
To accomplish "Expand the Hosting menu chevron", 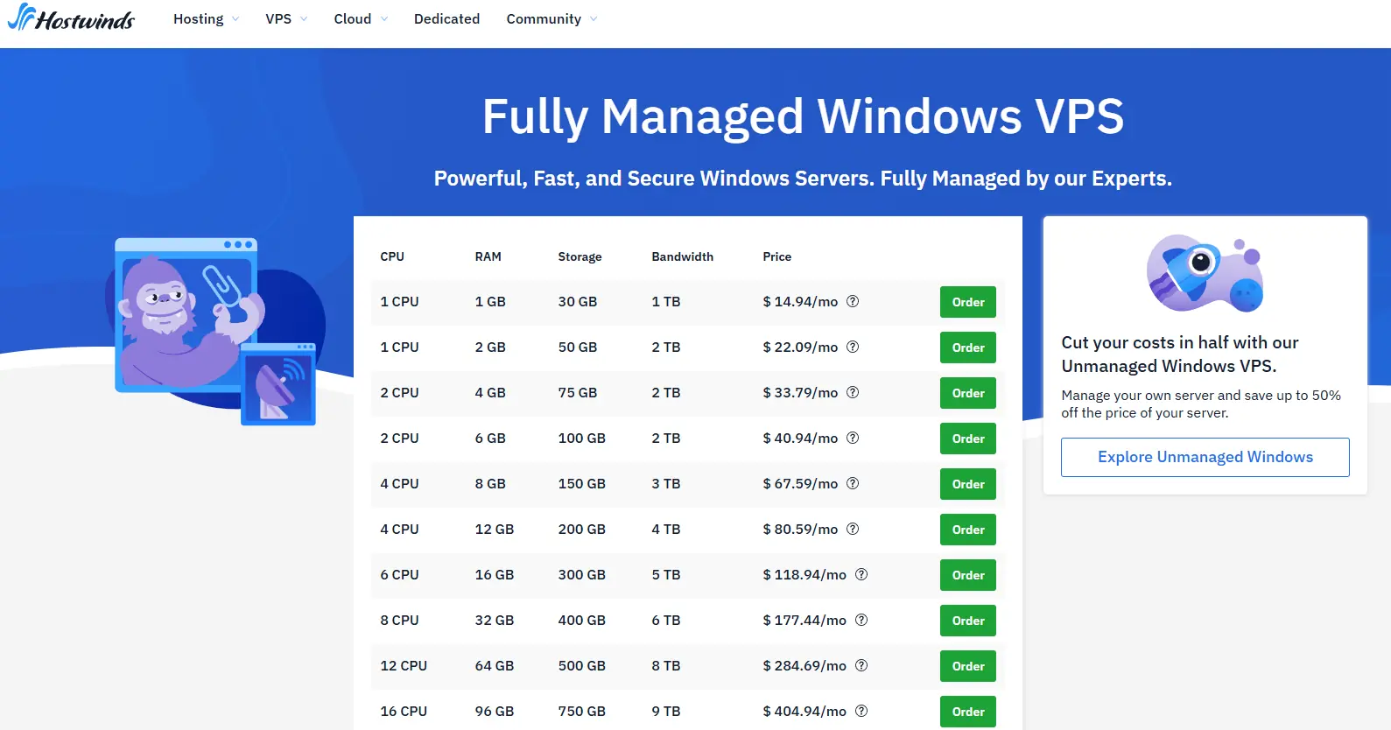I will pos(235,19).
